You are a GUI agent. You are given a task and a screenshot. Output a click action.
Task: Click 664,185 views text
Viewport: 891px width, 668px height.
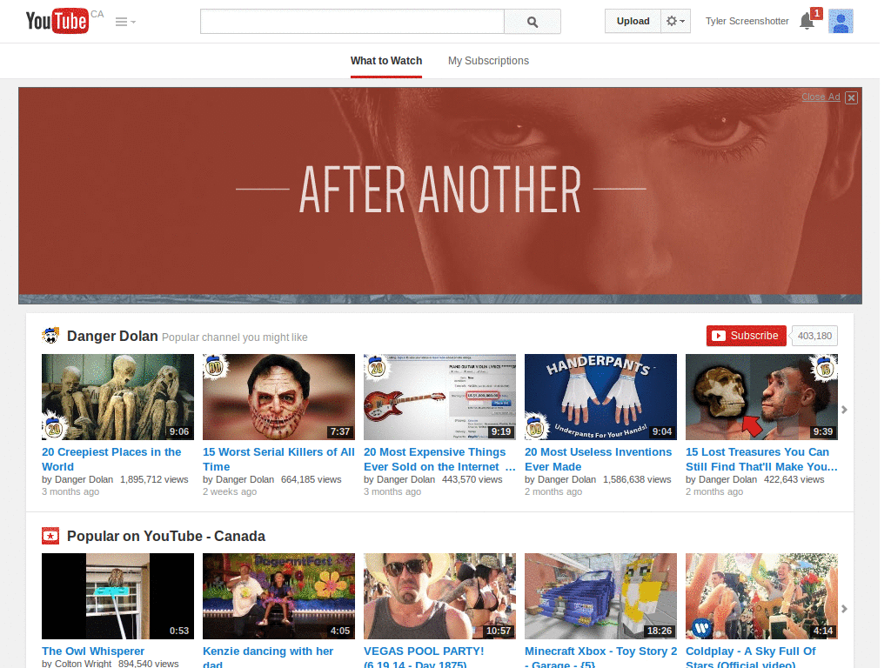[312, 479]
